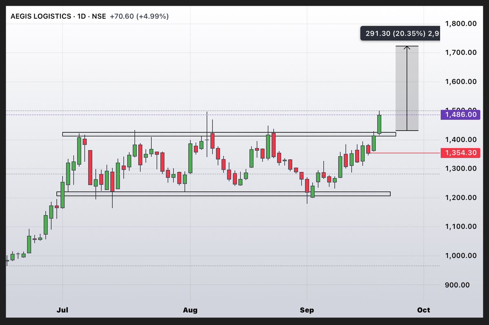Click the 1,700.00 price axis label

[460, 52]
